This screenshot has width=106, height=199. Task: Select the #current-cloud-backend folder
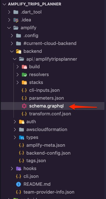(x=50, y=43)
